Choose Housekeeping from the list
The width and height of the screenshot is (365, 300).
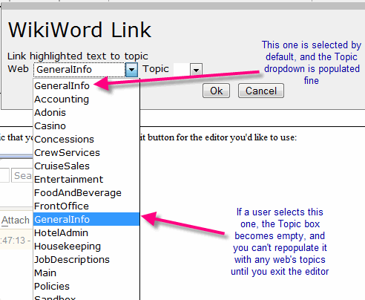point(86,247)
